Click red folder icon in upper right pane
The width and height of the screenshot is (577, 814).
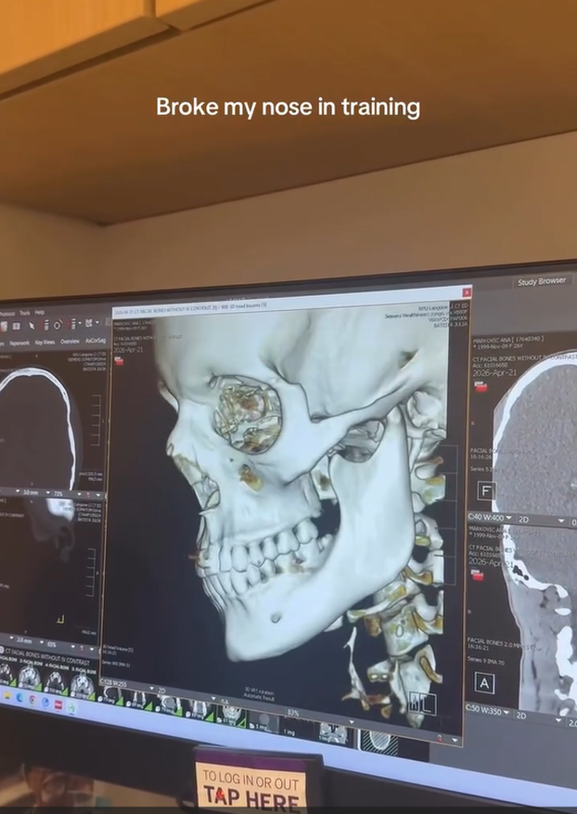point(480,386)
